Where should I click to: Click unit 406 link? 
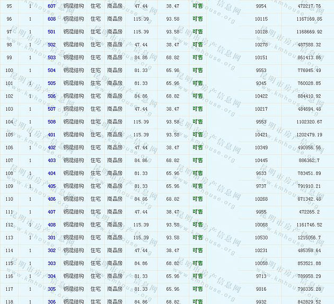point(51,199)
